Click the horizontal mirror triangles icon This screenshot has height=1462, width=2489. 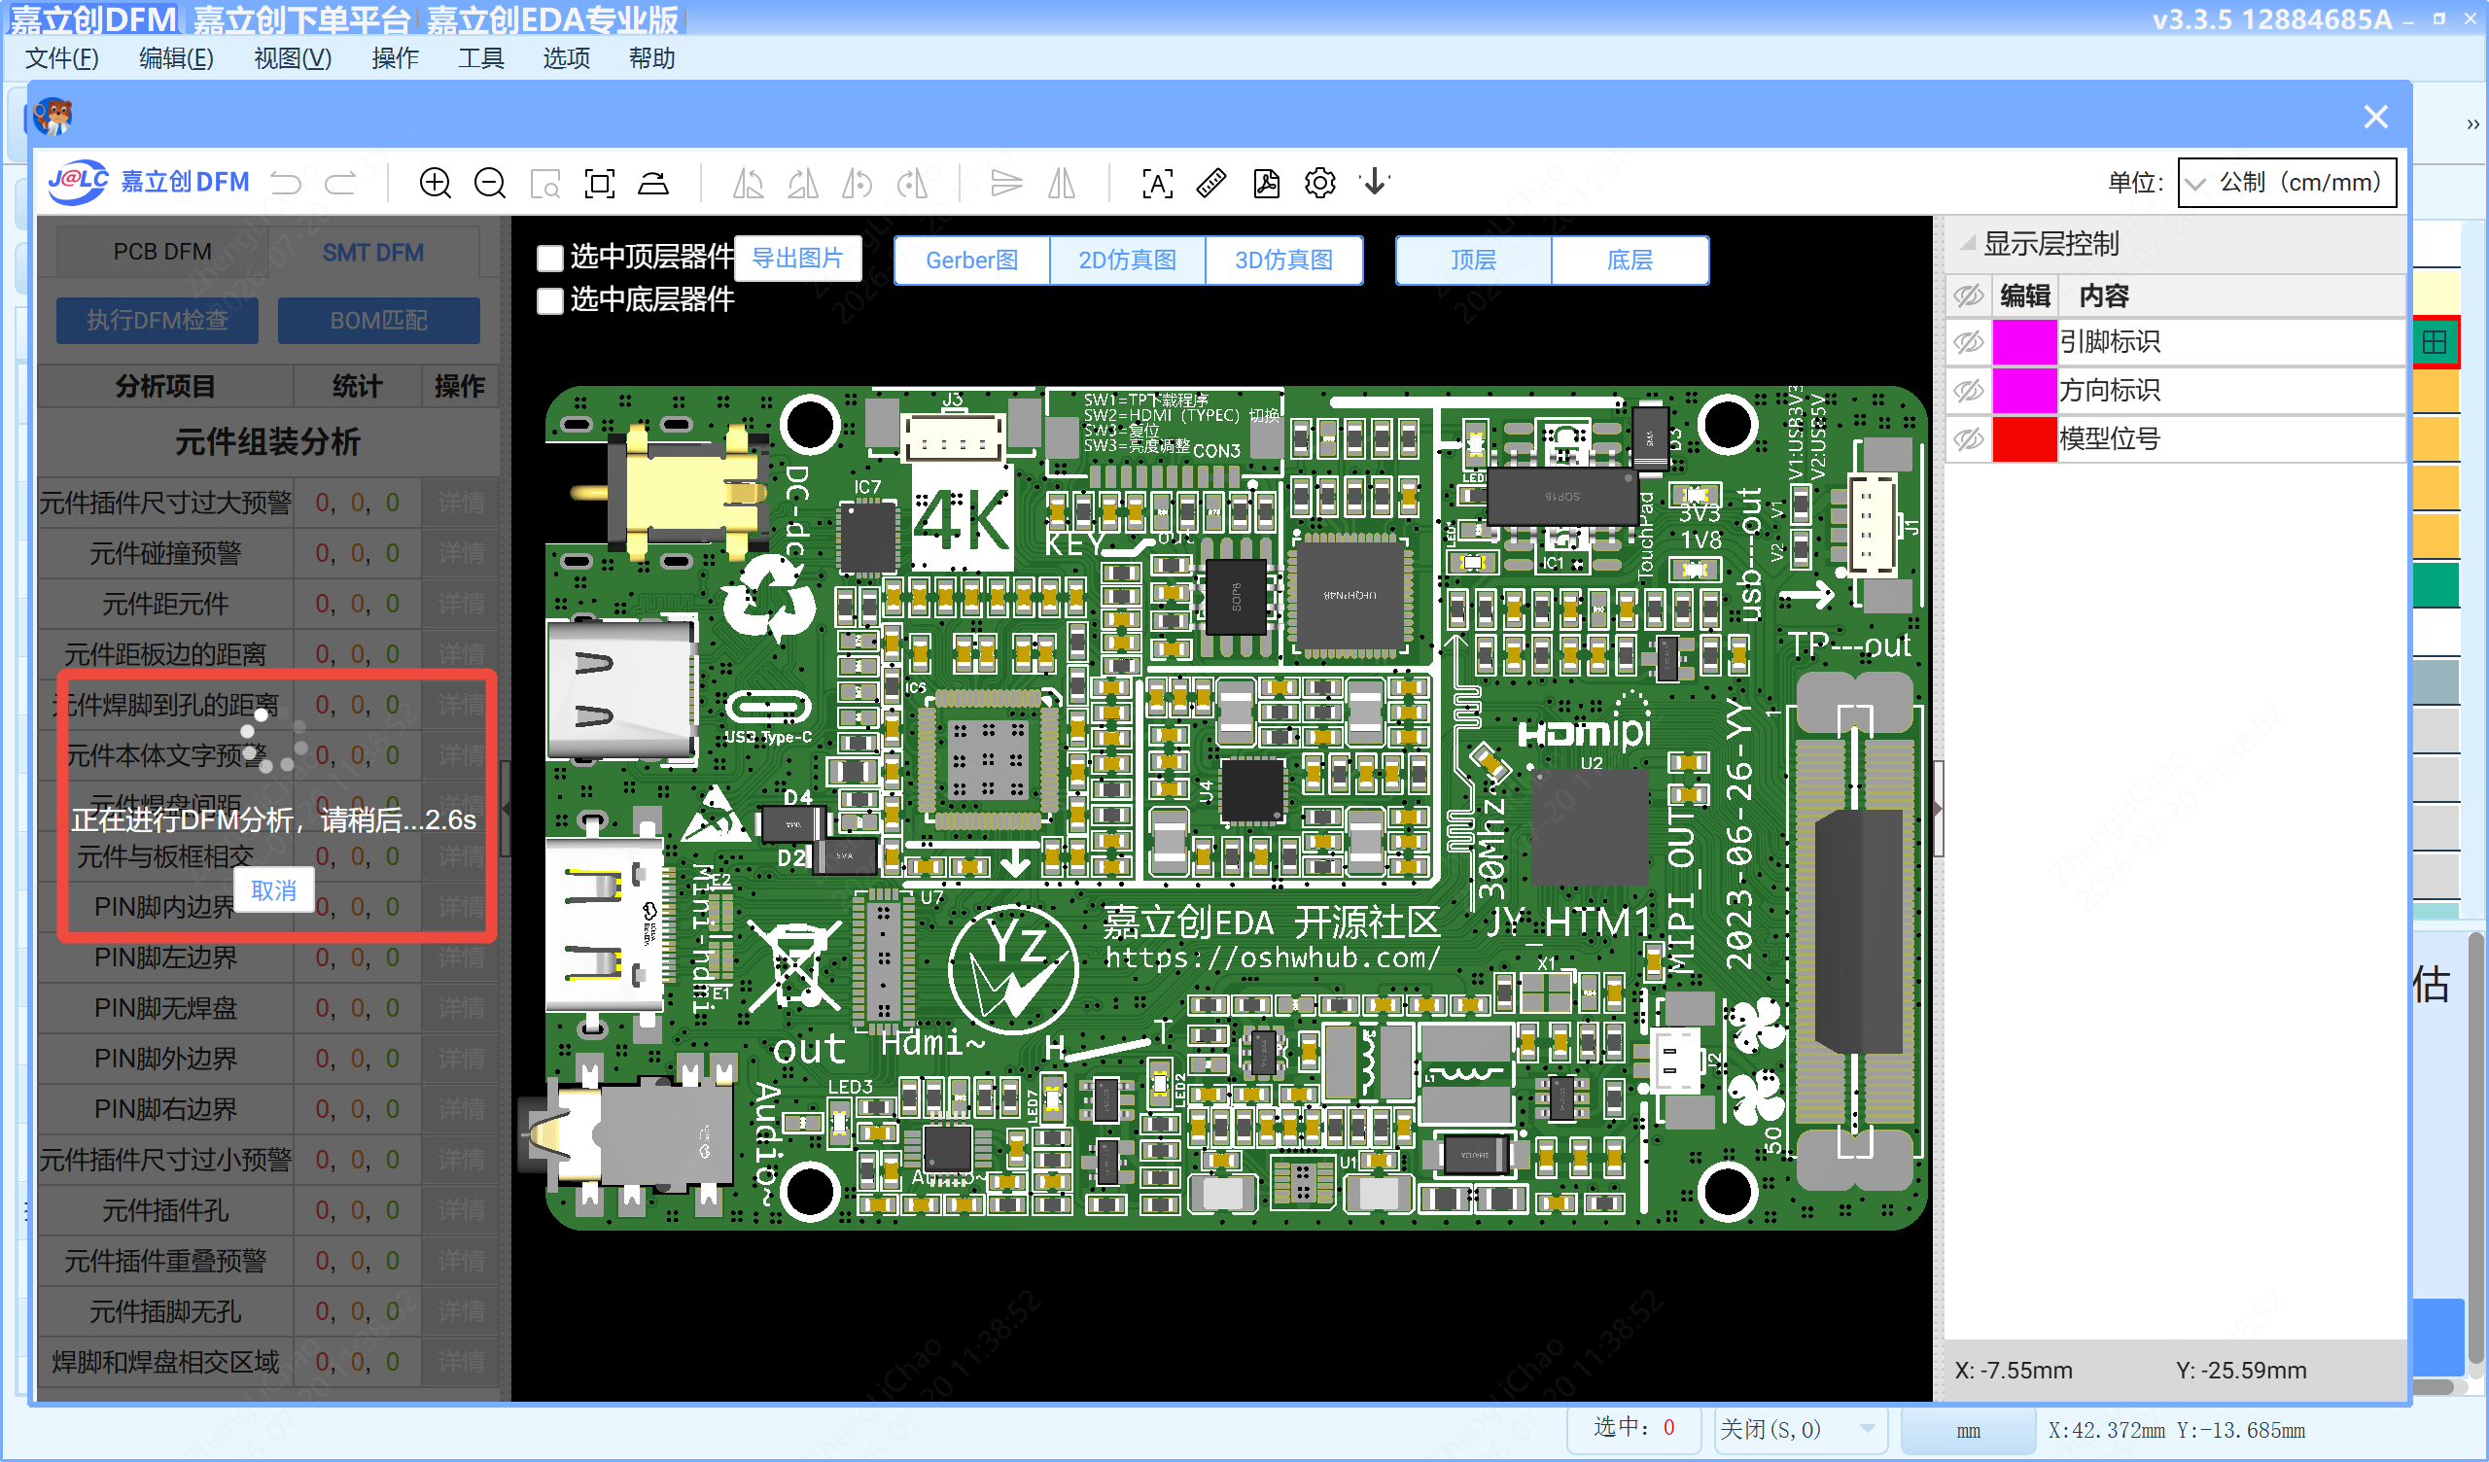pos(1062,183)
